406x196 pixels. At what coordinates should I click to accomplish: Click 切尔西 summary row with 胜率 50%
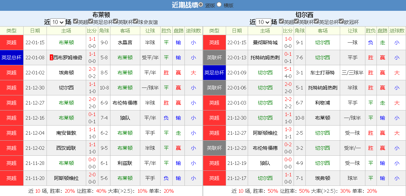coord(304,191)
